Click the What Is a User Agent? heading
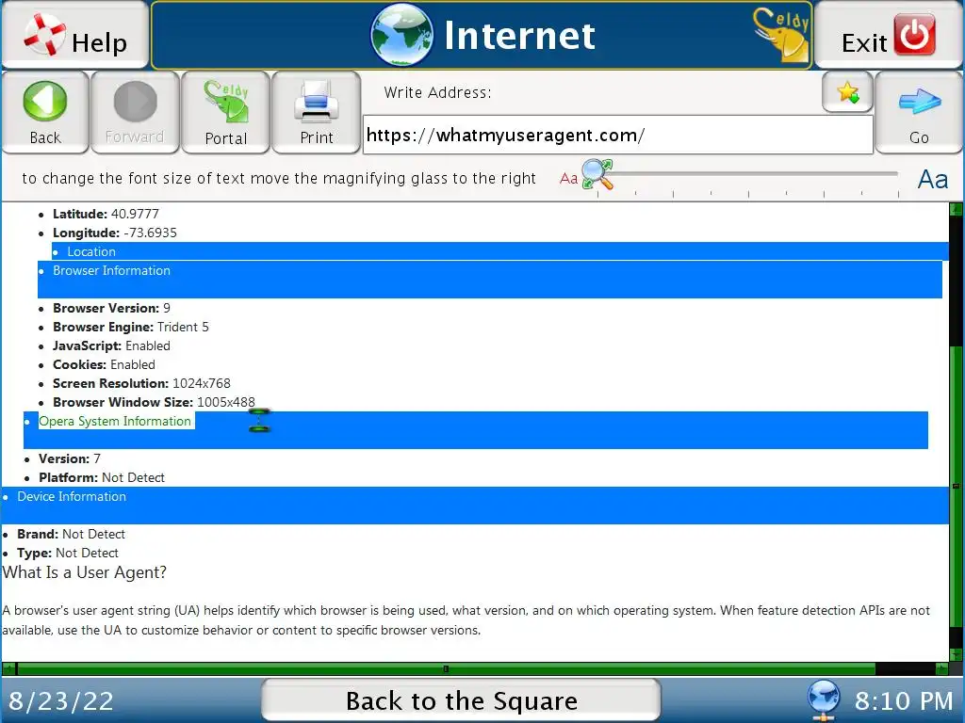This screenshot has width=965, height=723. [84, 572]
